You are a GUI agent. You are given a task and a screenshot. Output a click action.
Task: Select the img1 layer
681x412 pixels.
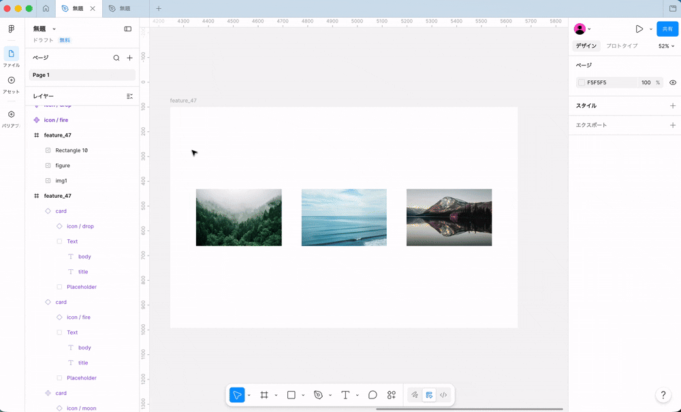coord(61,181)
